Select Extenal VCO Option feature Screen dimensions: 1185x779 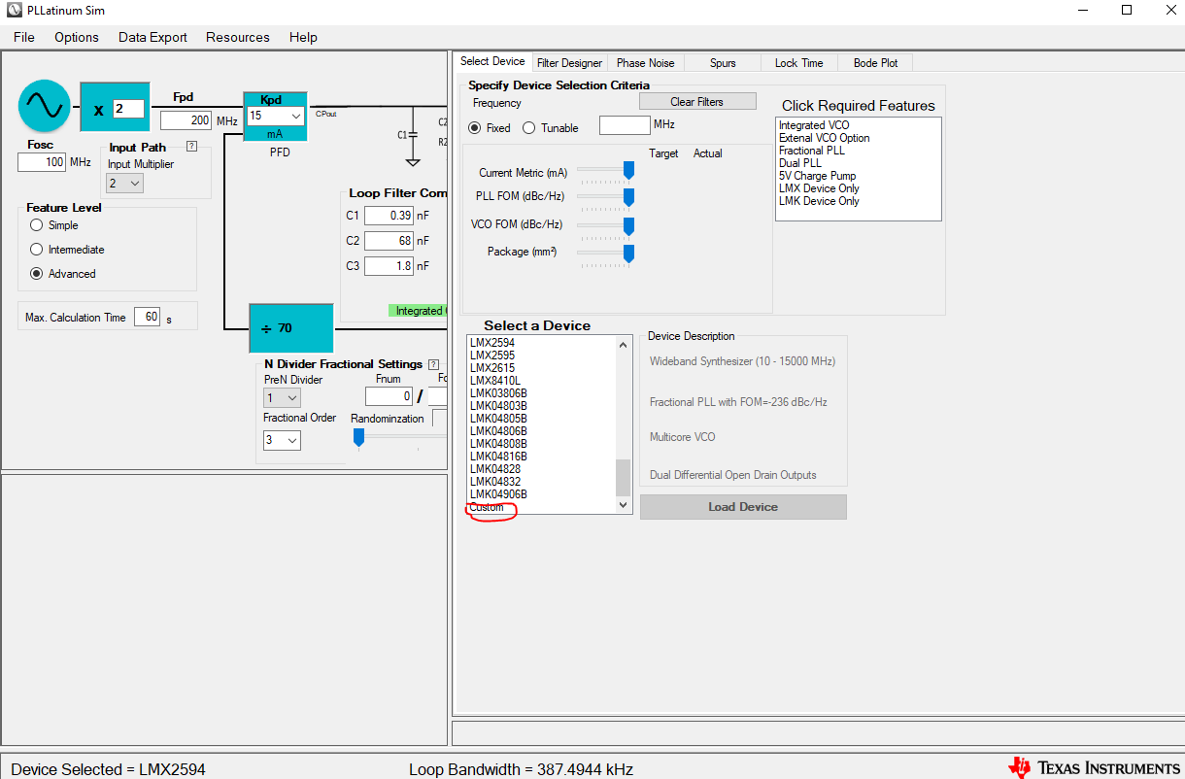[x=824, y=138]
